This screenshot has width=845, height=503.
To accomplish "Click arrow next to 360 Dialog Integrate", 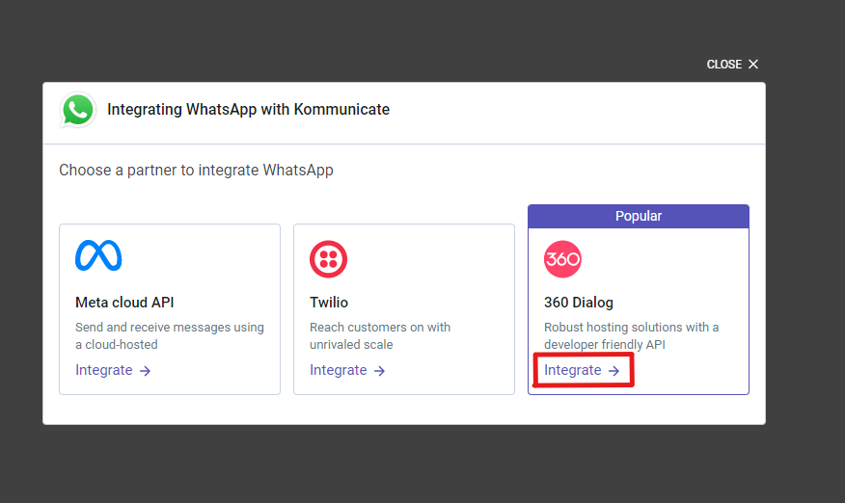I will 613,371.
